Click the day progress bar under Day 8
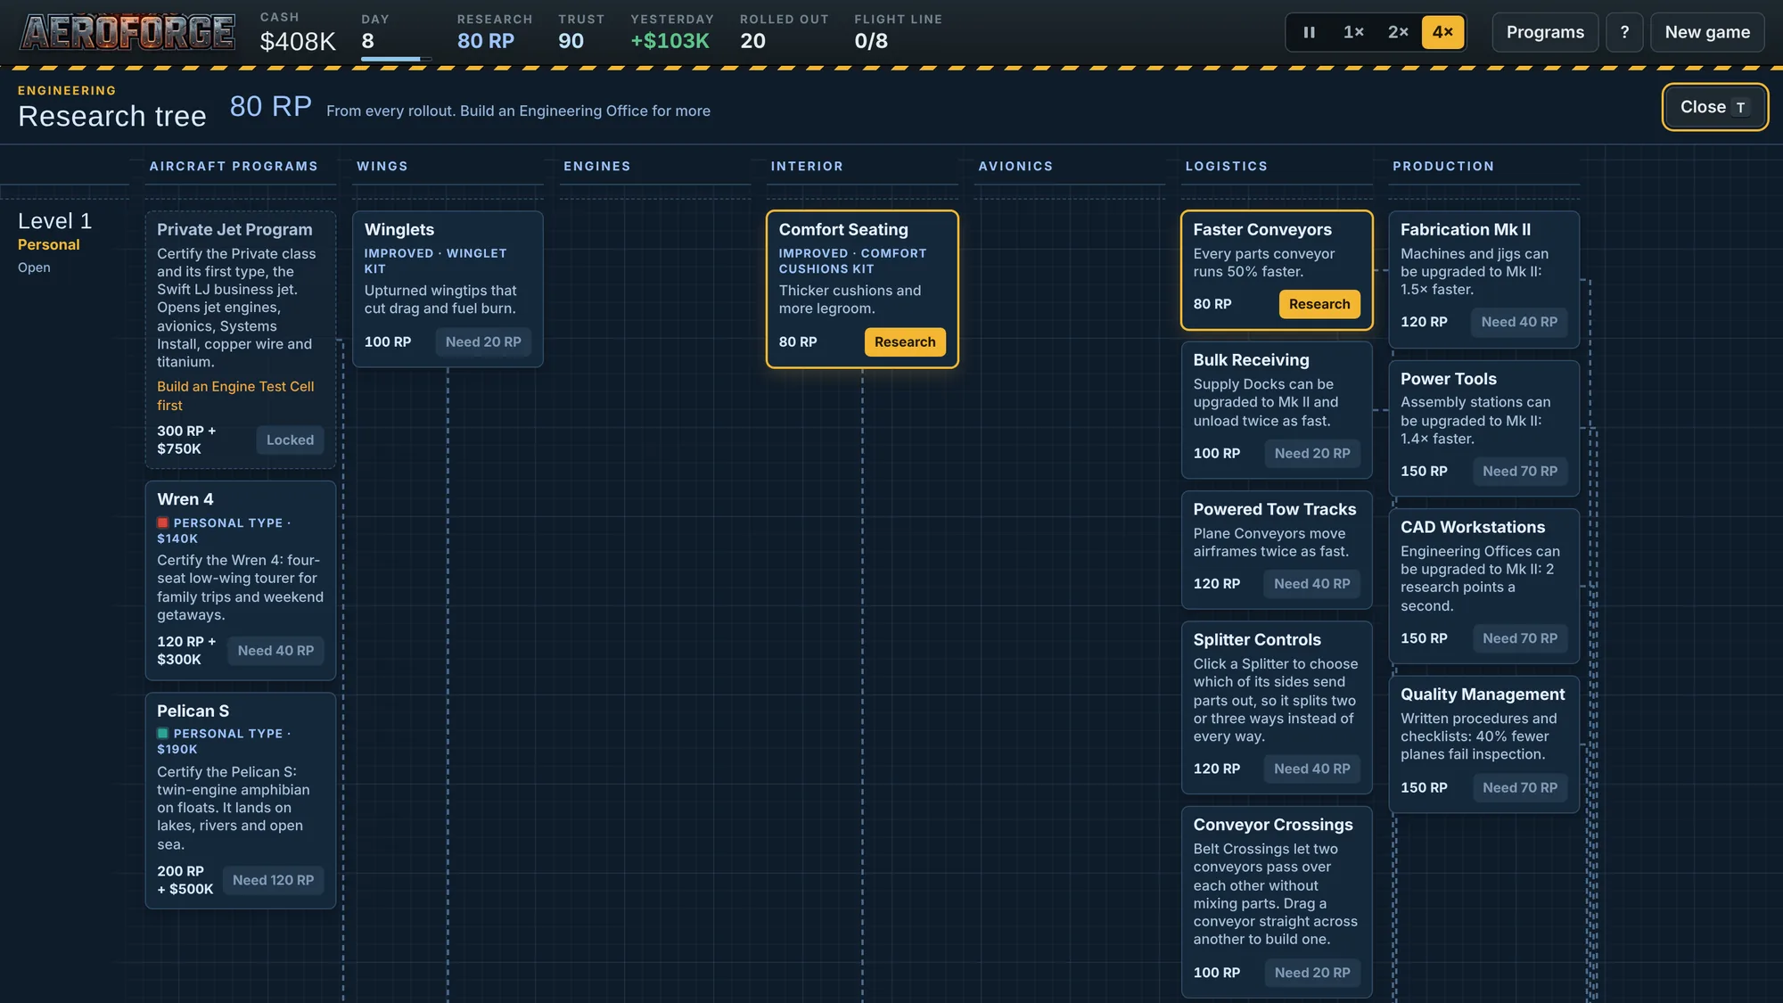The image size is (1783, 1003). 396,60
